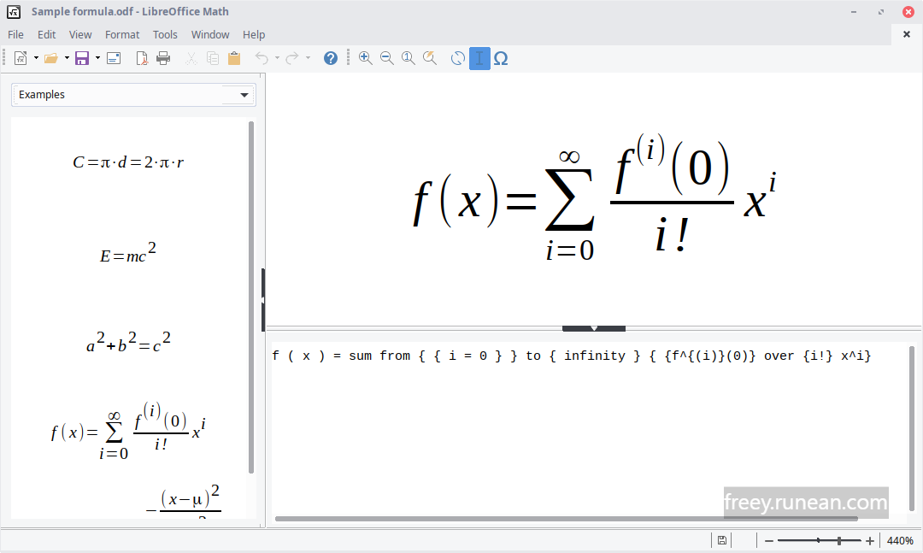Click the Zoom 100% icon
Screen dimensions: 923x553
[x=408, y=58]
